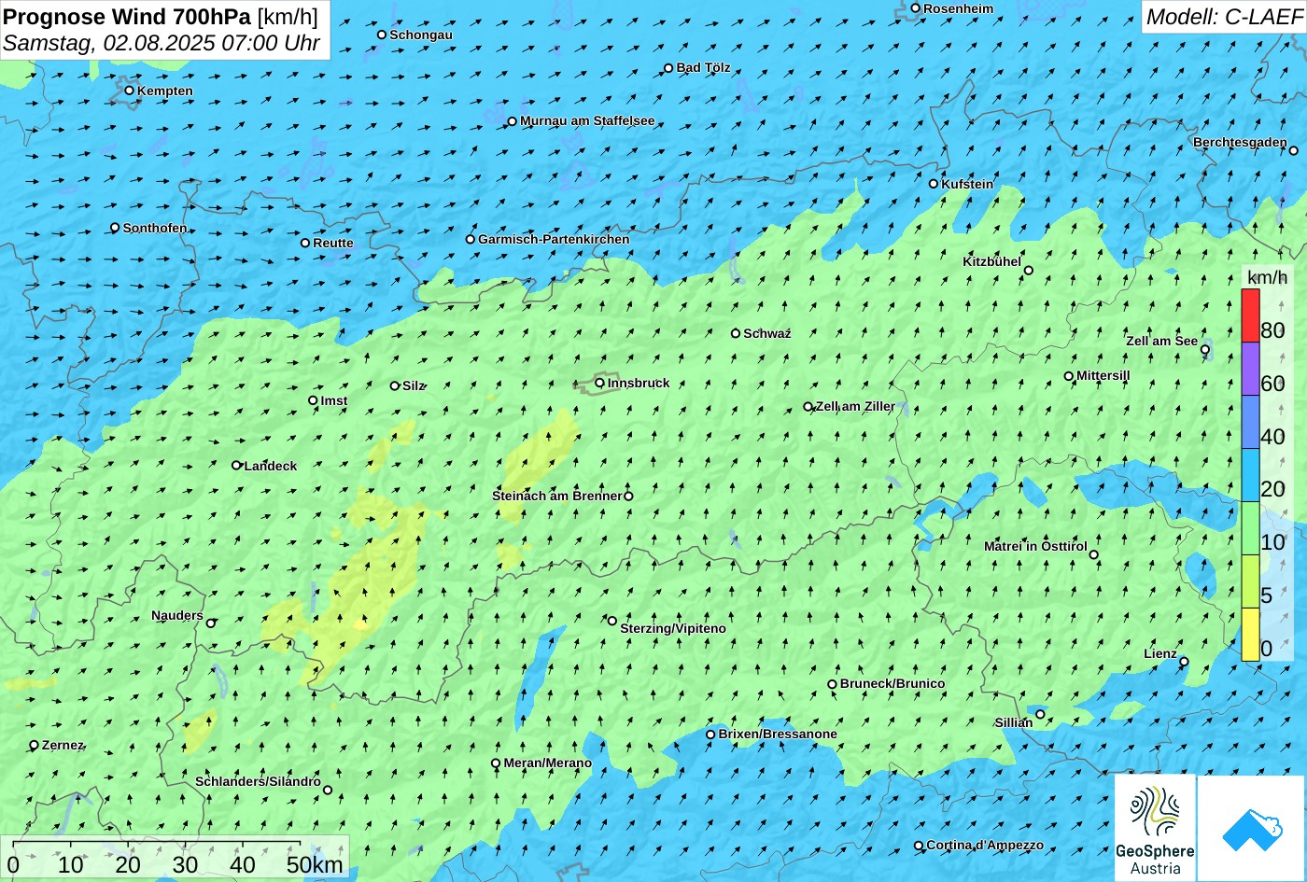Click the blue cloud arrow logo
Screen dimensions: 1307x882
1251,828
